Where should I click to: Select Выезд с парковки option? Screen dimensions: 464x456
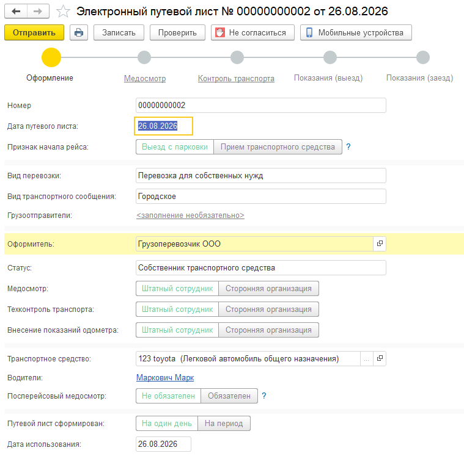click(x=175, y=147)
